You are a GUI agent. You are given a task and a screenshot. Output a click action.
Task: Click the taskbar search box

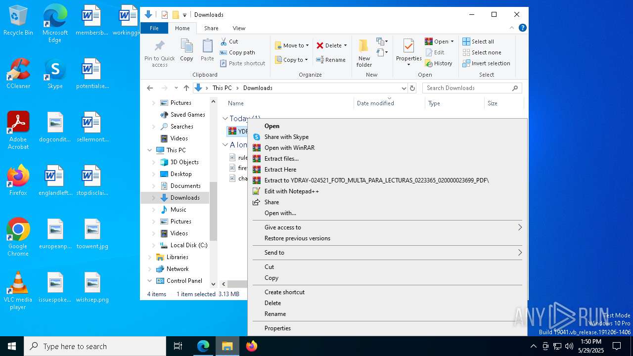[x=95, y=346]
